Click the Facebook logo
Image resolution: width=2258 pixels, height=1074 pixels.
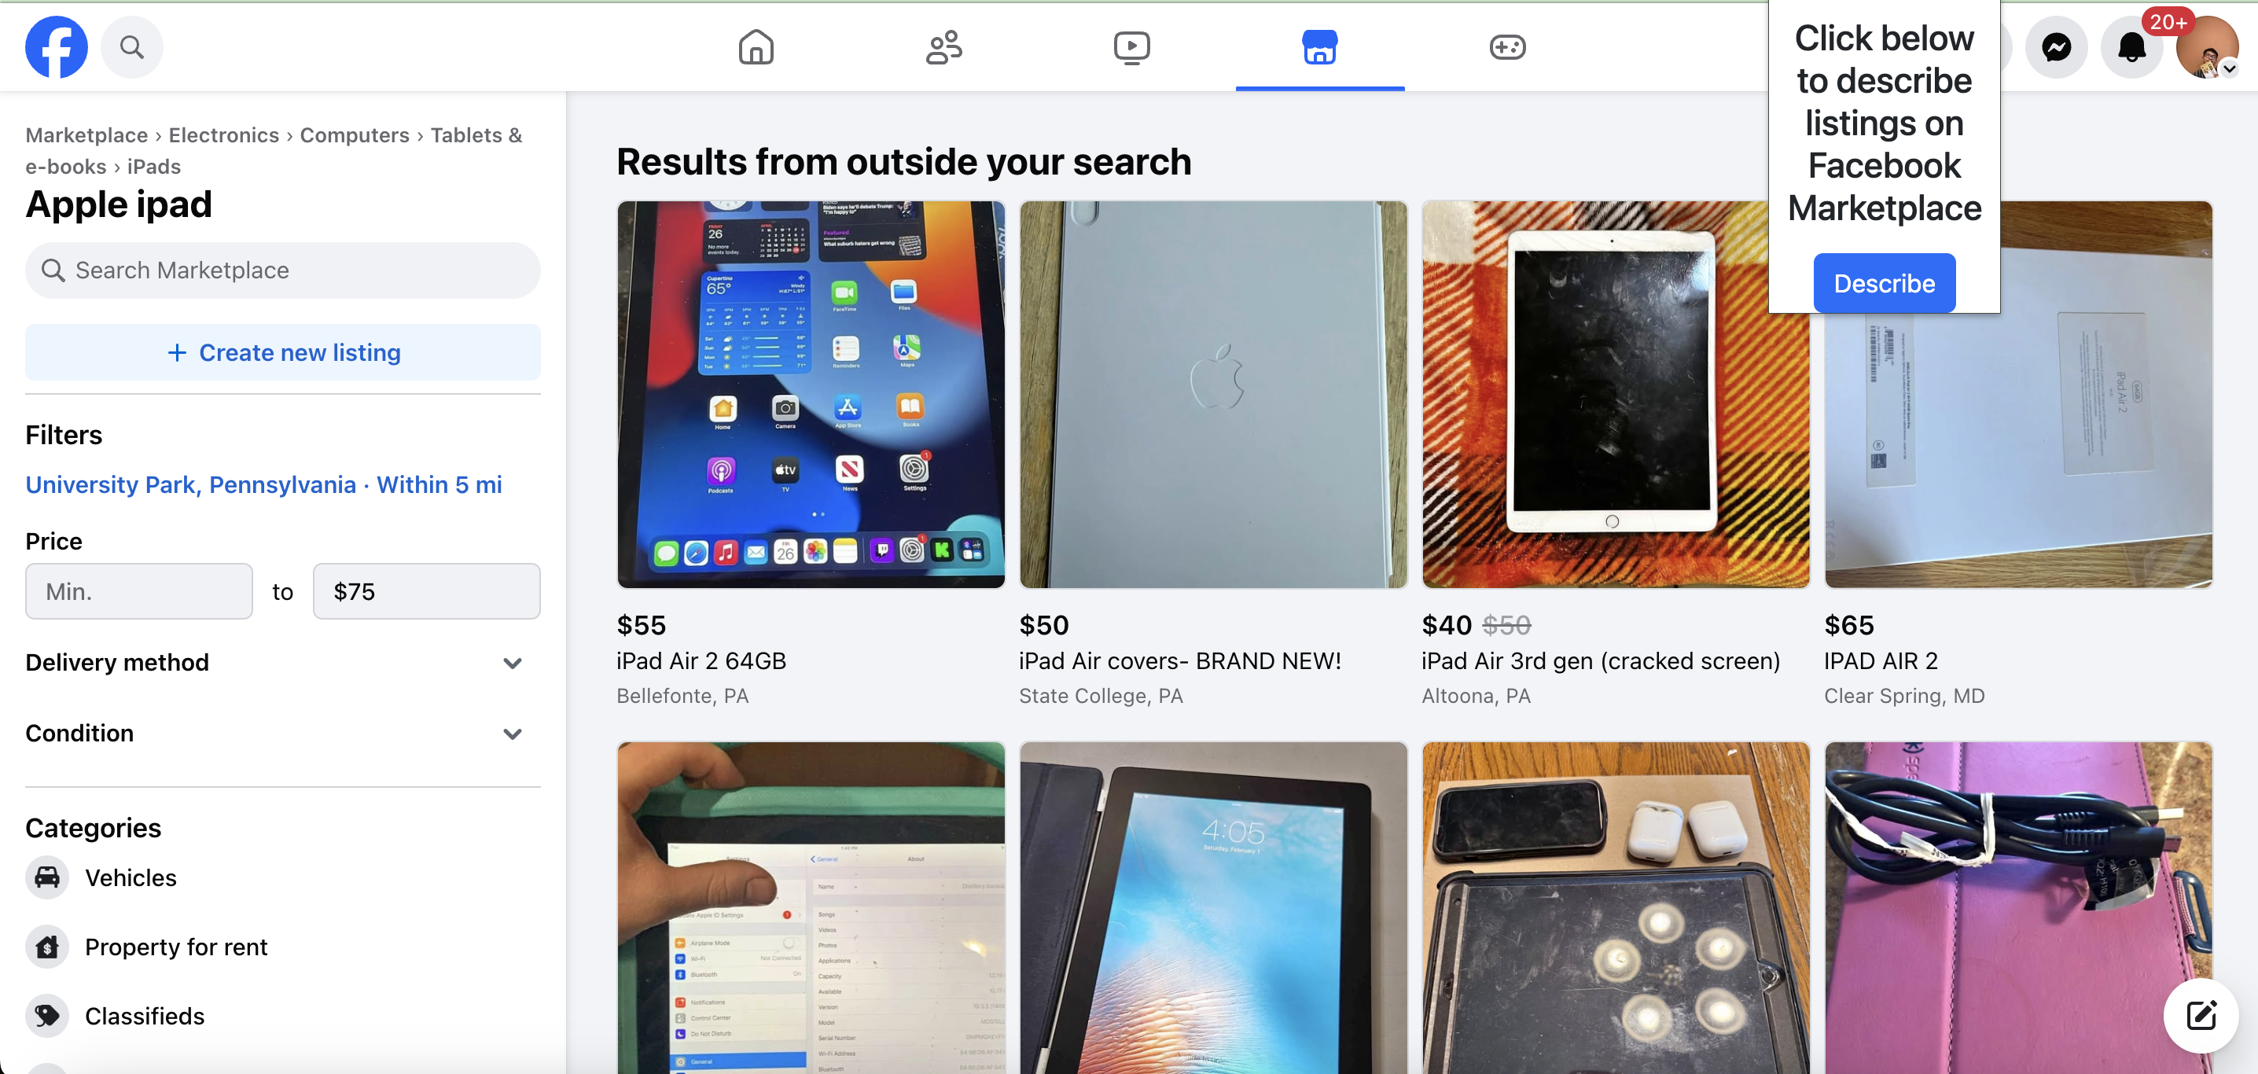(56, 47)
